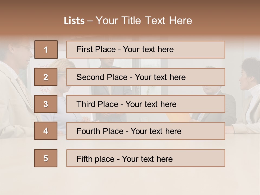Click the number 5 box
Viewport: 260px width, 195px height.
coord(46,158)
